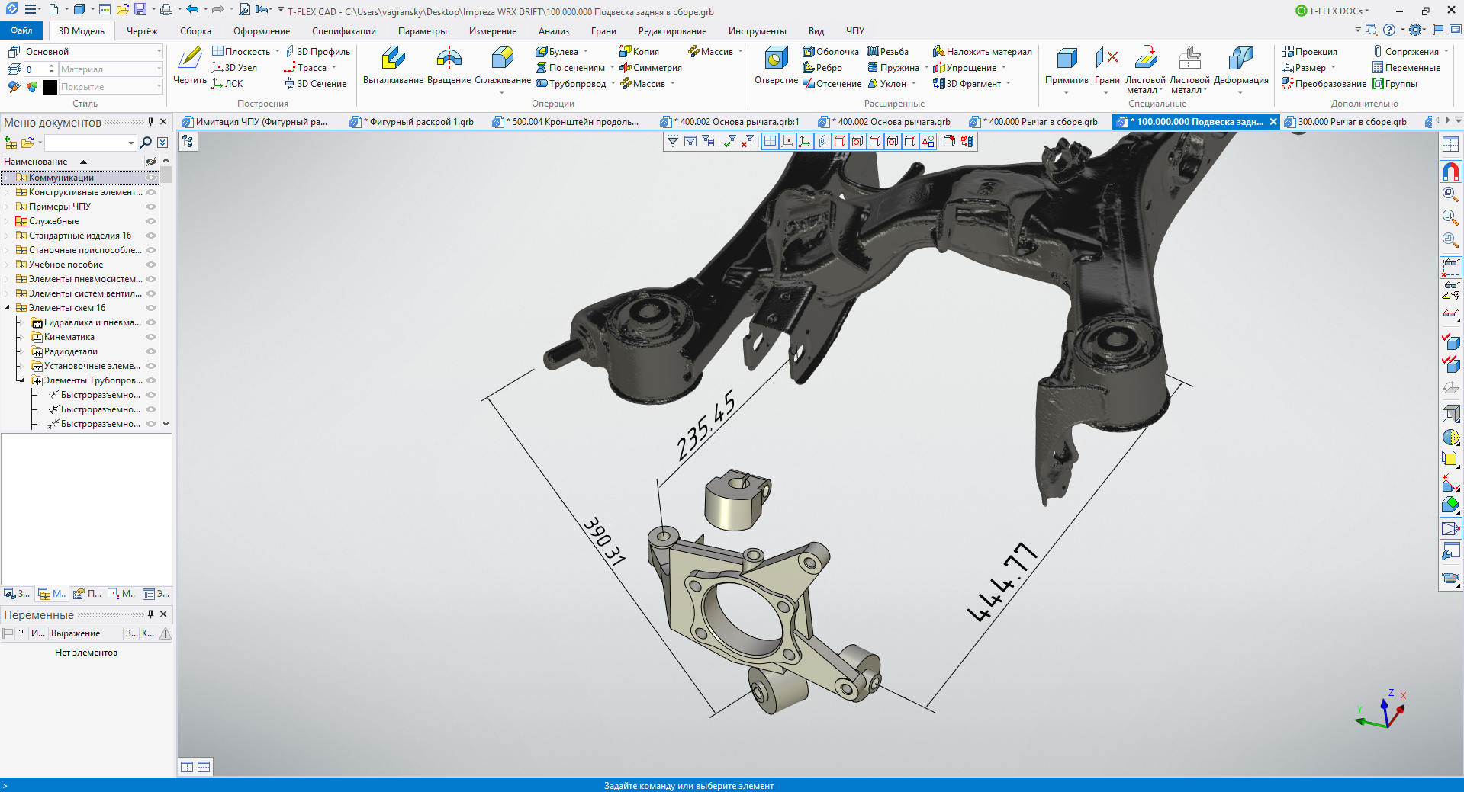Select the Выталкивание (extrude) tool

pyautogui.click(x=393, y=65)
